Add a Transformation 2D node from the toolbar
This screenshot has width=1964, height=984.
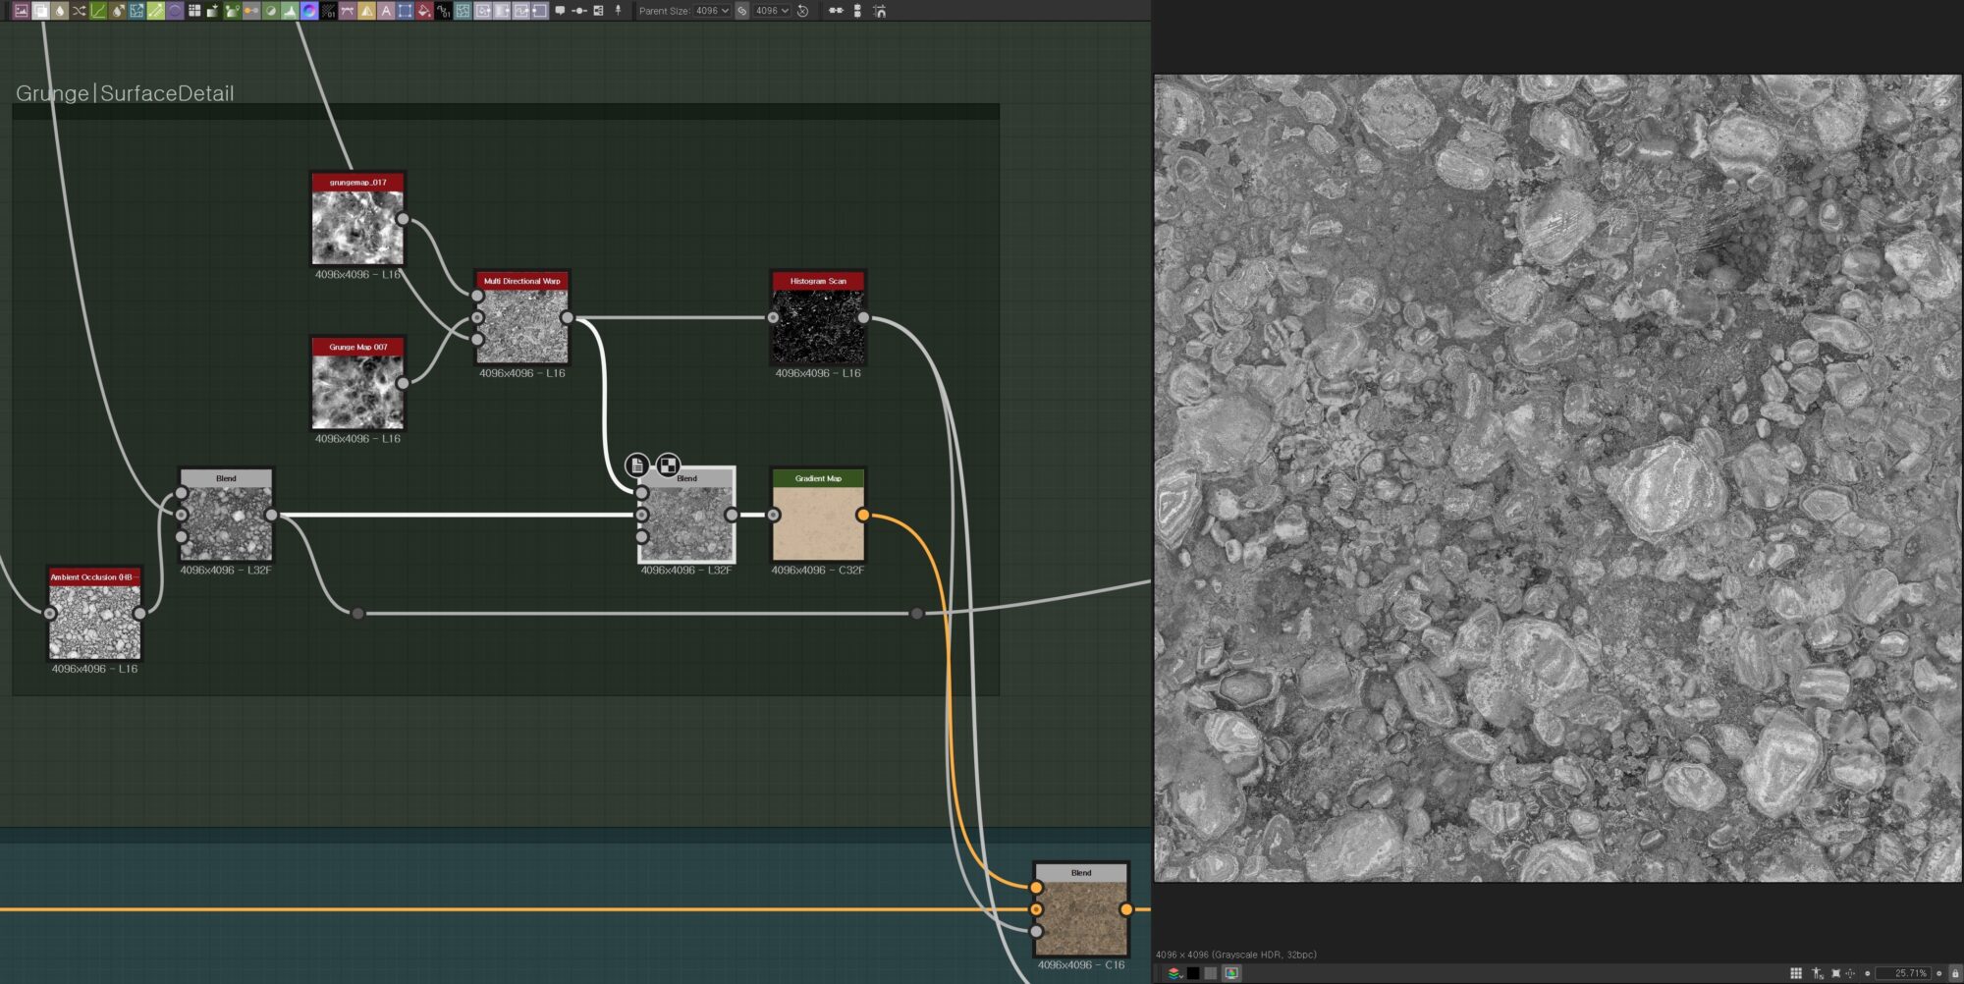point(136,11)
